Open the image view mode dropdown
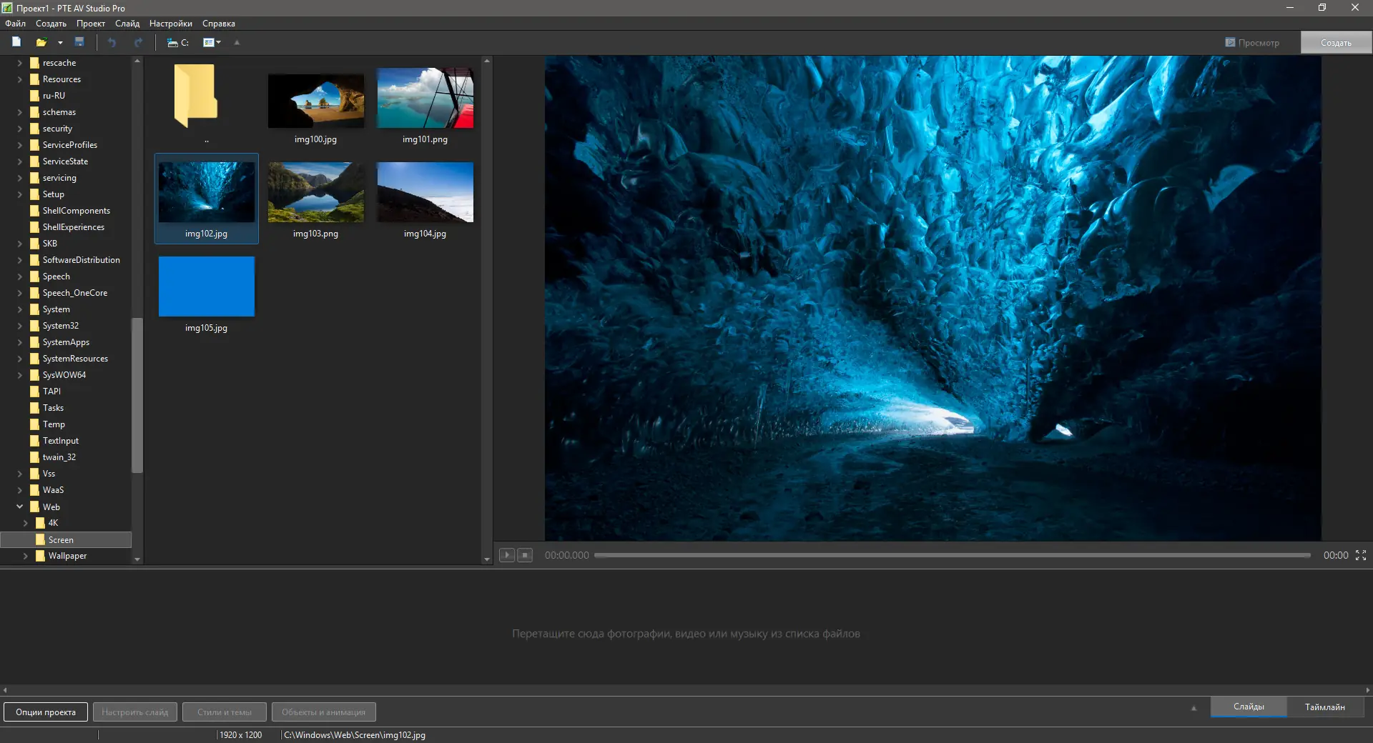This screenshot has width=1373, height=743. click(x=212, y=42)
